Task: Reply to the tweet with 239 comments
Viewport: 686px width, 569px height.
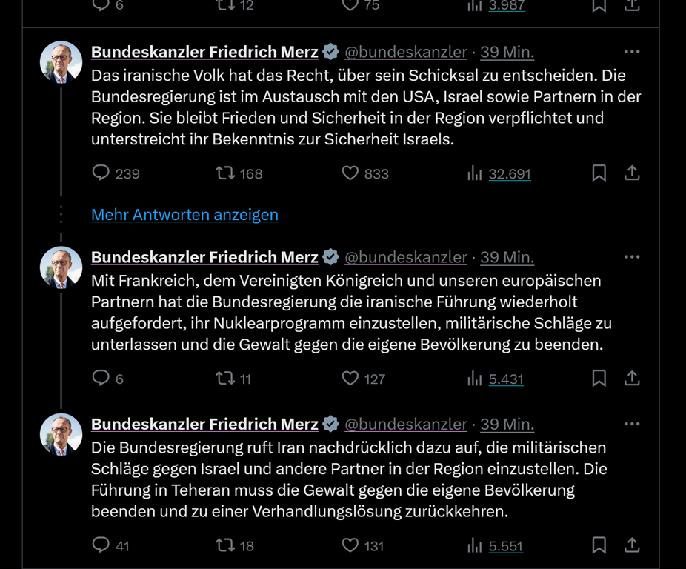Action: coord(101,173)
